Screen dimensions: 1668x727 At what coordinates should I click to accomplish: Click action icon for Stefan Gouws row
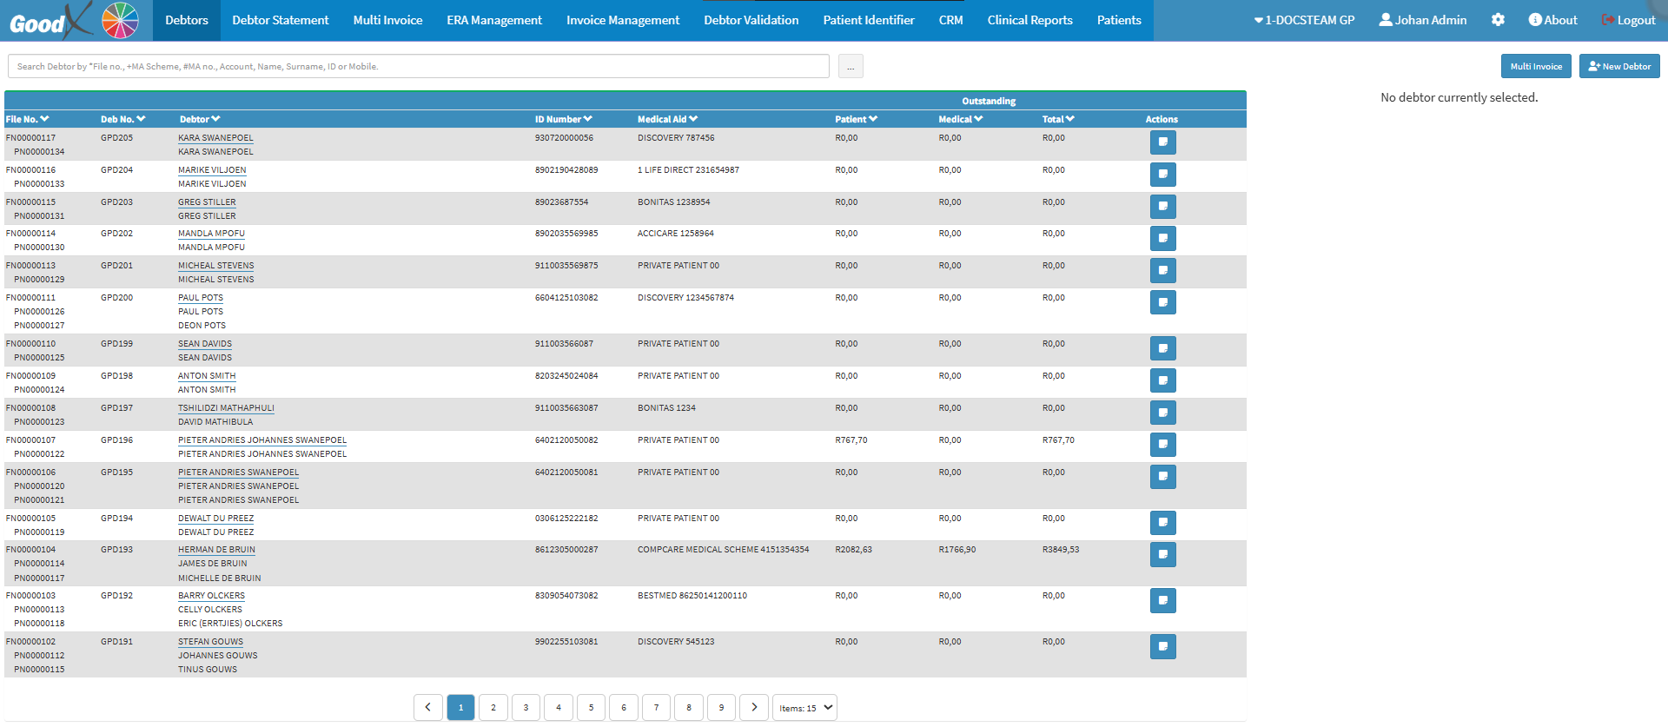tap(1162, 646)
